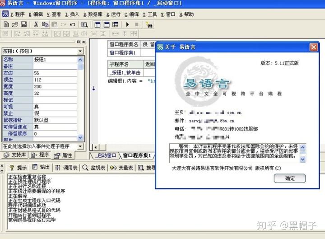Open the event handler subroutine dropdown
This screenshot has width=325, height=239.
(x=80, y=146)
